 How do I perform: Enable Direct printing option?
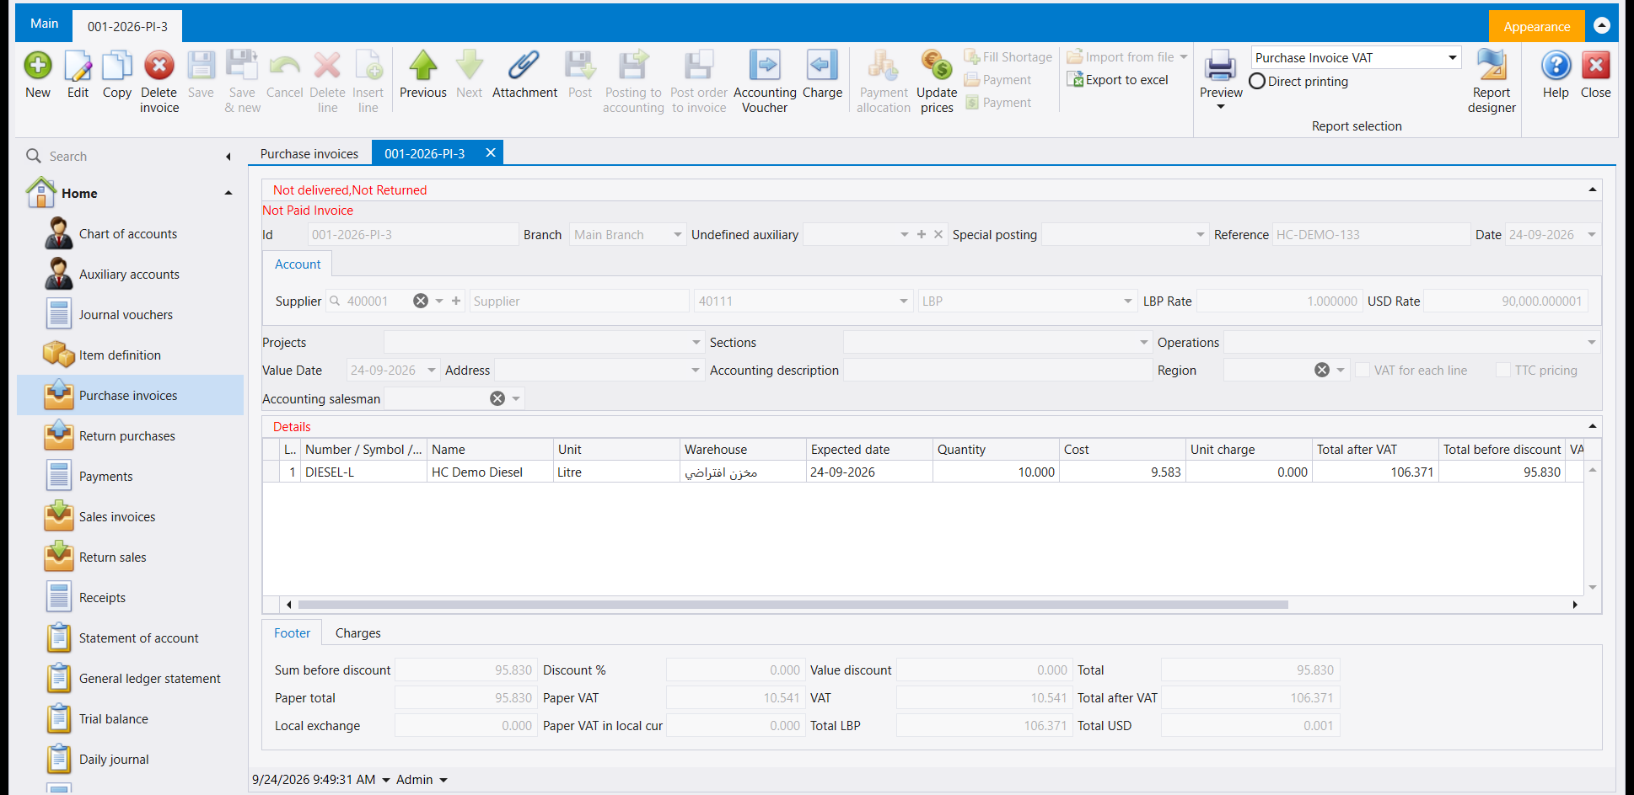tap(1257, 82)
